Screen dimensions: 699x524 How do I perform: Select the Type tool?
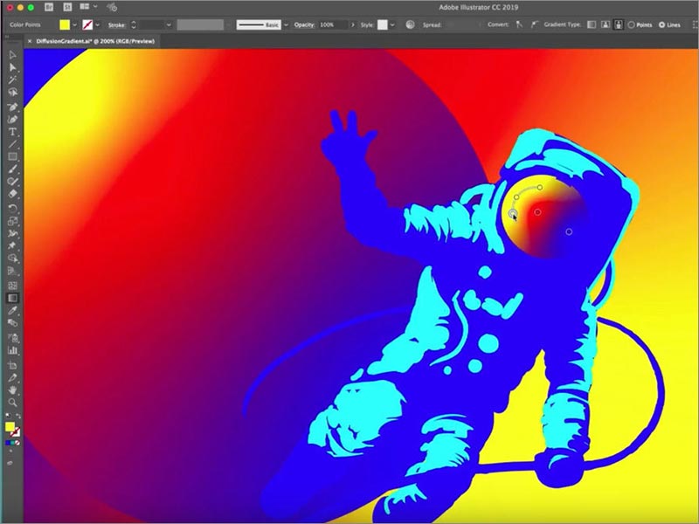[x=12, y=132]
